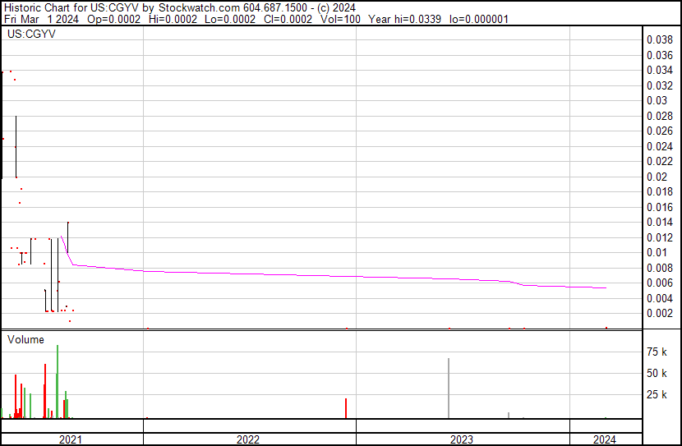Click the tall gray 2023 volume bar

pyautogui.click(x=449, y=388)
